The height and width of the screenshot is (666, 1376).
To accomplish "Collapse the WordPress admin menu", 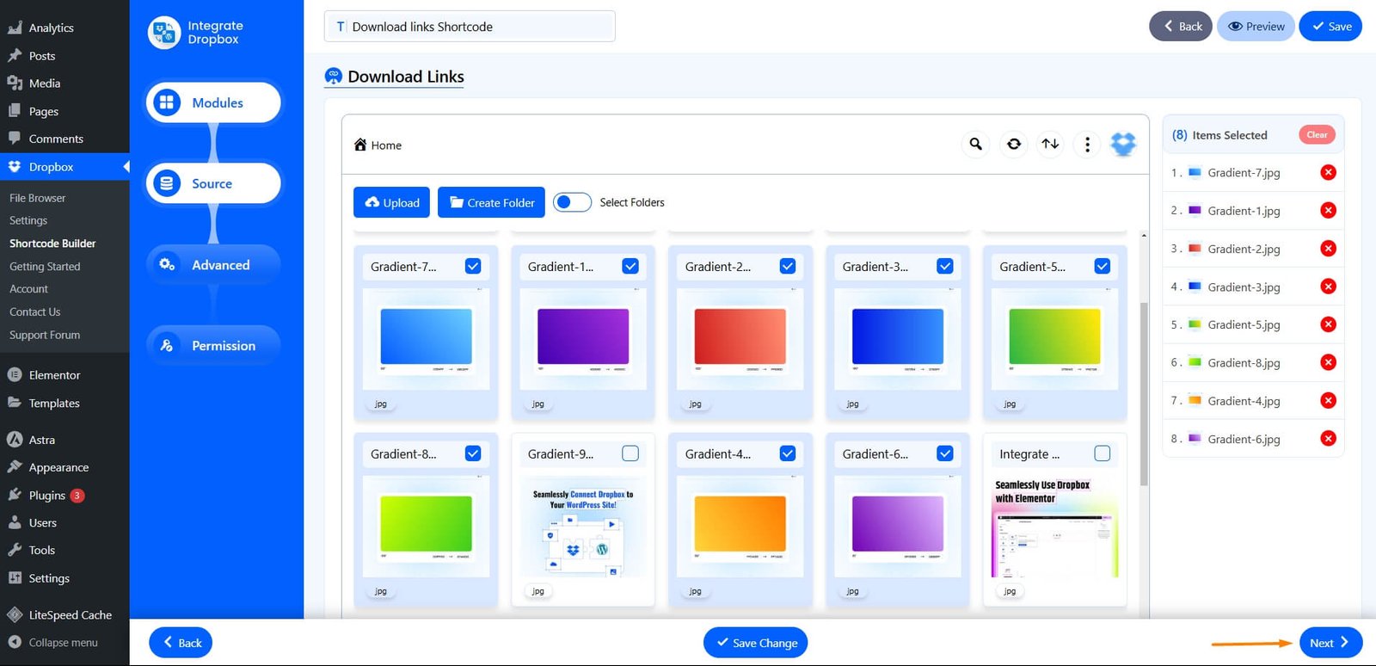I will click(53, 643).
